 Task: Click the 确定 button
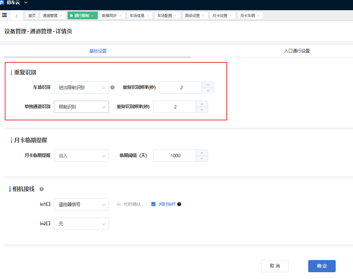(322, 266)
